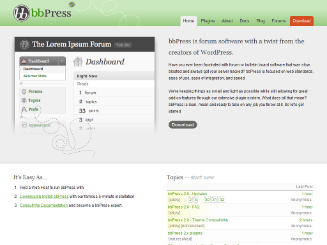Click the '1 forum' total row
Image resolution: width=327 pixels, height=245 pixels.
point(114,93)
